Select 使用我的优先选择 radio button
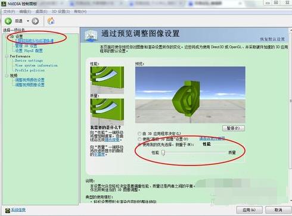Viewport: 292px width, 216px height. coord(139,145)
